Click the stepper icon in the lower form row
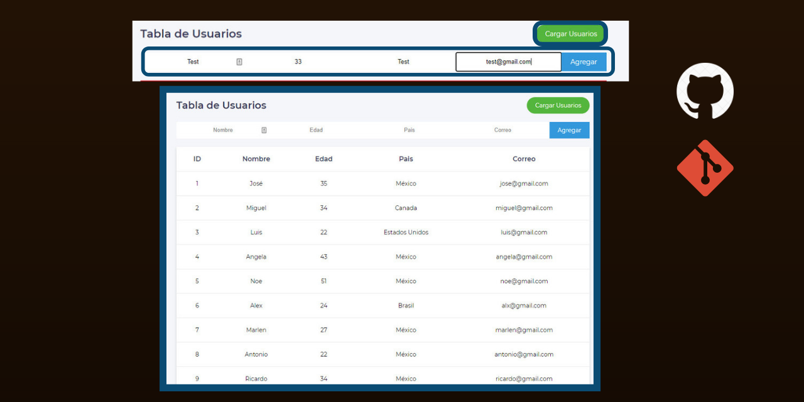Image resolution: width=804 pixels, height=402 pixels. tap(264, 130)
